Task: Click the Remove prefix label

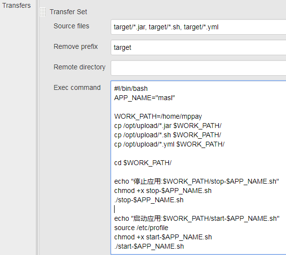Action: 75,46
